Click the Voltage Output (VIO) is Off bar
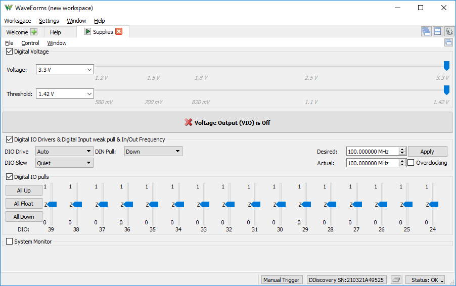Screen dimensions: 456x286 (227, 122)
